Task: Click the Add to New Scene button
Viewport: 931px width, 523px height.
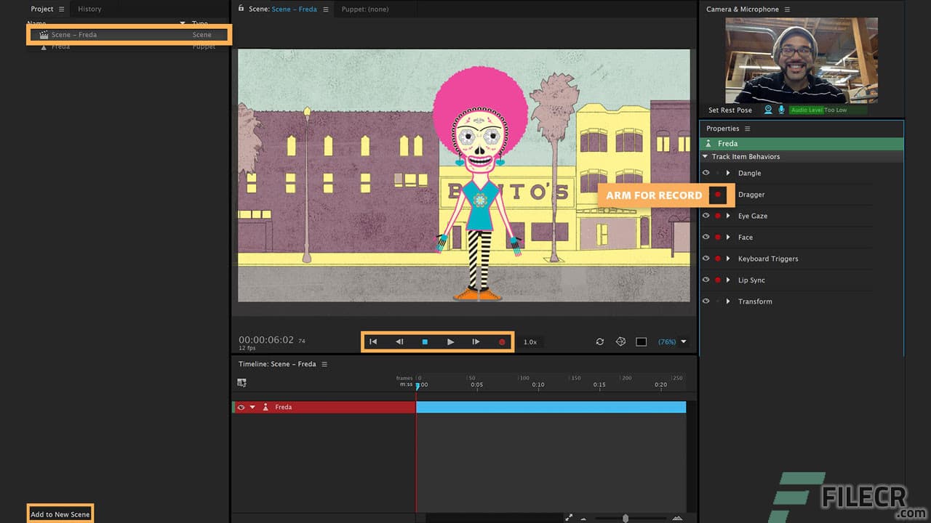Action: click(x=60, y=514)
